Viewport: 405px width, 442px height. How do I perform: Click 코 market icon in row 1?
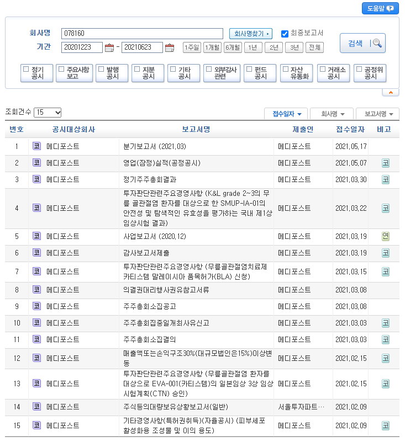[36, 146]
